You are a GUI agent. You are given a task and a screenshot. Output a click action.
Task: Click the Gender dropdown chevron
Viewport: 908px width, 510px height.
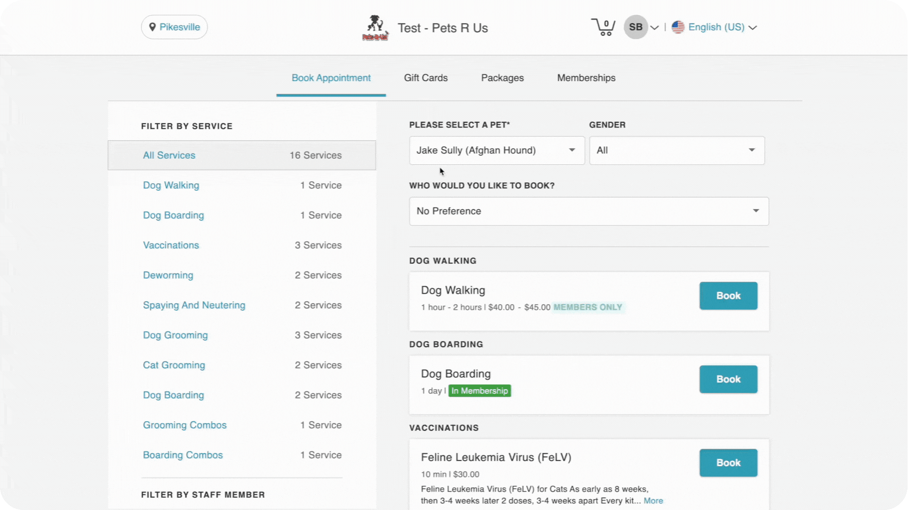point(752,150)
